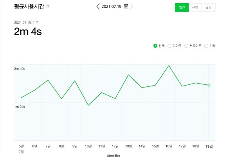Click the 13일 x-axis label

click(128, 146)
